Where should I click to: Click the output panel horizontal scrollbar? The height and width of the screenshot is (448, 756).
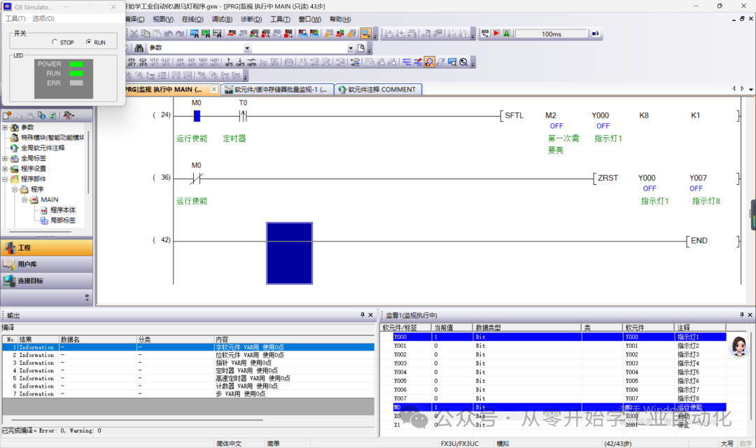click(x=137, y=419)
